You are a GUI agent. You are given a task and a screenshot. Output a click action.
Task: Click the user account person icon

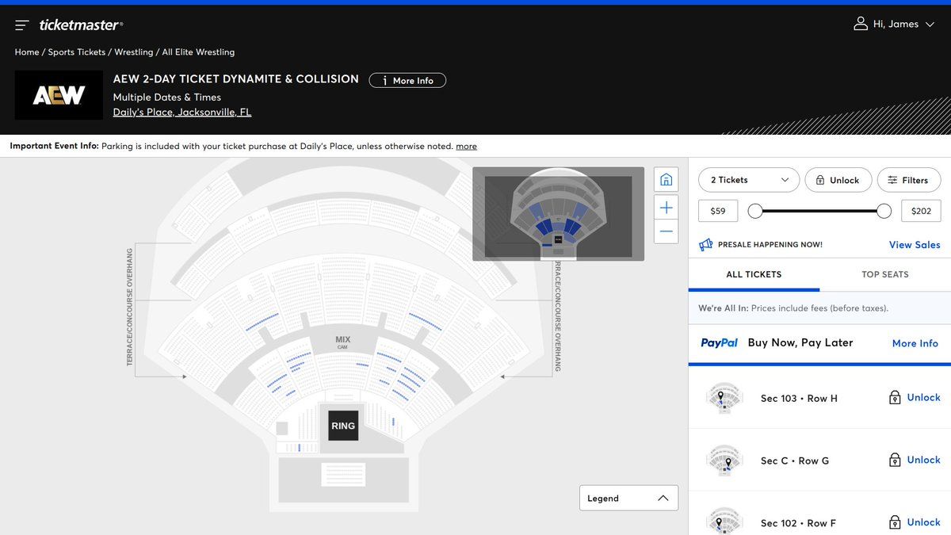[x=860, y=24]
